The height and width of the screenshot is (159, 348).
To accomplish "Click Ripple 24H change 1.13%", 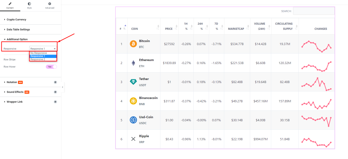I will pos(201,139).
